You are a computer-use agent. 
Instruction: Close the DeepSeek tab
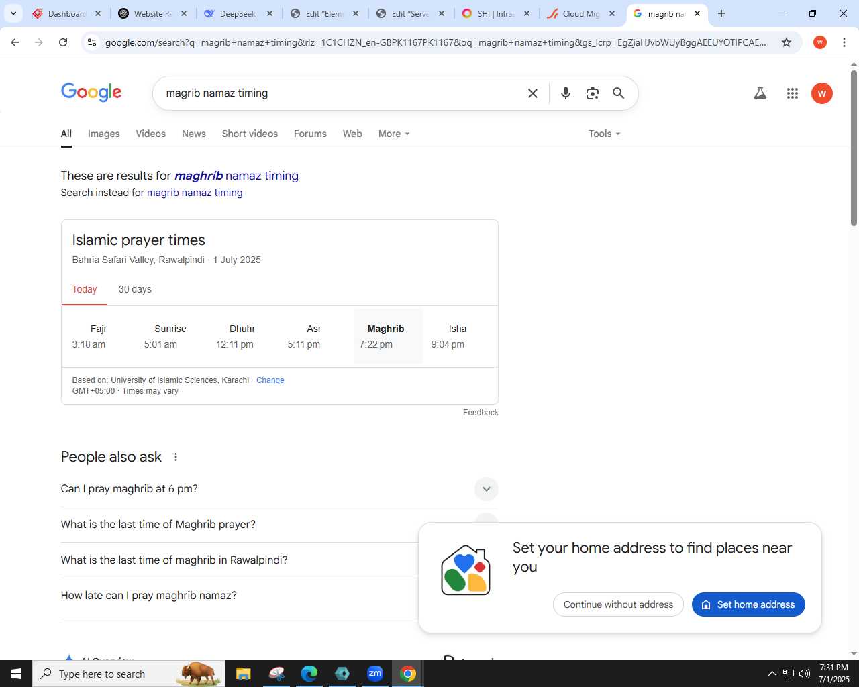(x=270, y=13)
